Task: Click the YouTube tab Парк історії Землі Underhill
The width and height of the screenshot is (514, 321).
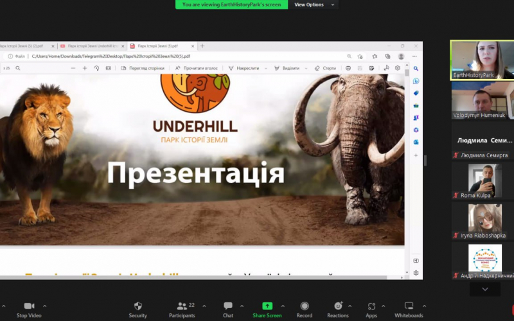Action: point(91,46)
